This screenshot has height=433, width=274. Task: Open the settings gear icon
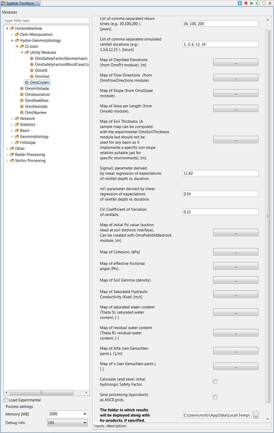270,3
